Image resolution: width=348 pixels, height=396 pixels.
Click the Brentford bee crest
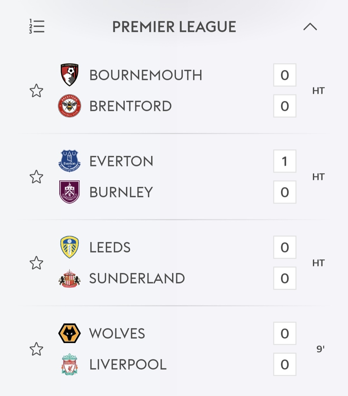pos(70,106)
